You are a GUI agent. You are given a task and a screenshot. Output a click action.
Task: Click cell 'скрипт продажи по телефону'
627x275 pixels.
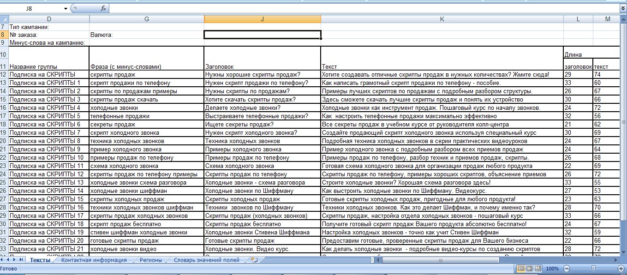147,83
